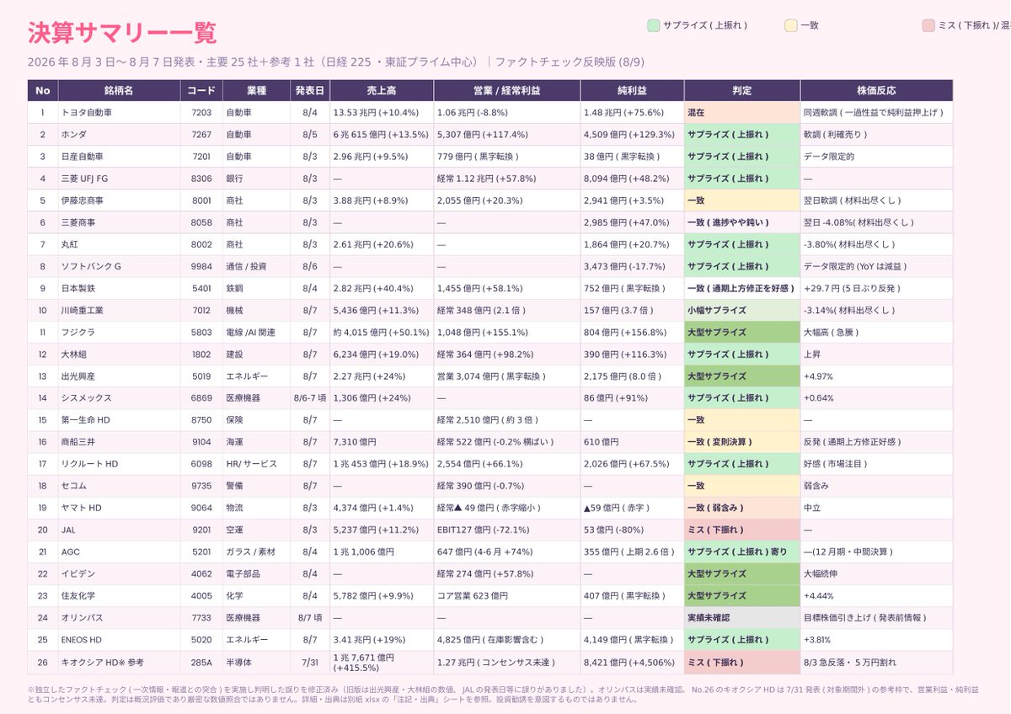1011x714 pixels.
Task: Select stock code 5401 for 日本製鉄
Action: coord(201,288)
